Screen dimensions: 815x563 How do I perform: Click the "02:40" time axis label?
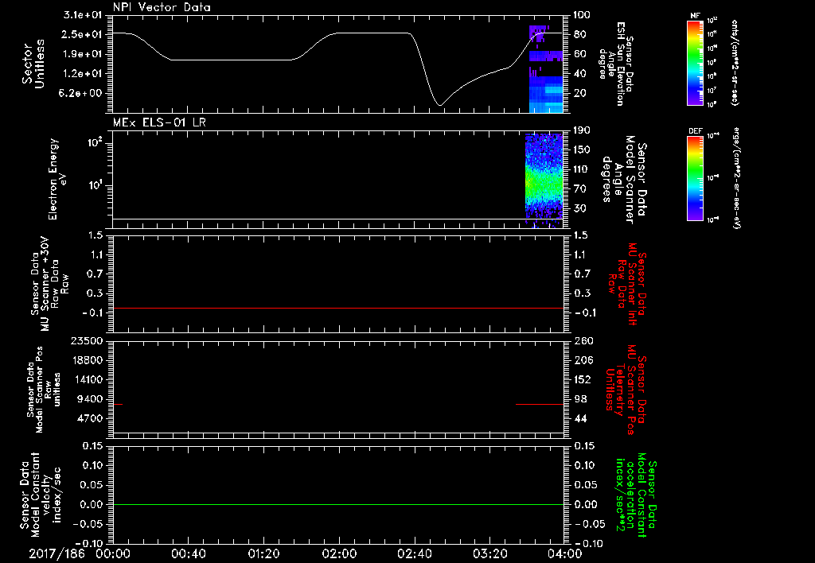(x=414, y=553)
